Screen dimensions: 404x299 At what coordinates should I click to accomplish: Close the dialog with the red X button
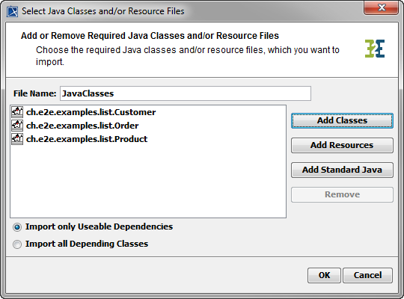[x=381, y=7]
